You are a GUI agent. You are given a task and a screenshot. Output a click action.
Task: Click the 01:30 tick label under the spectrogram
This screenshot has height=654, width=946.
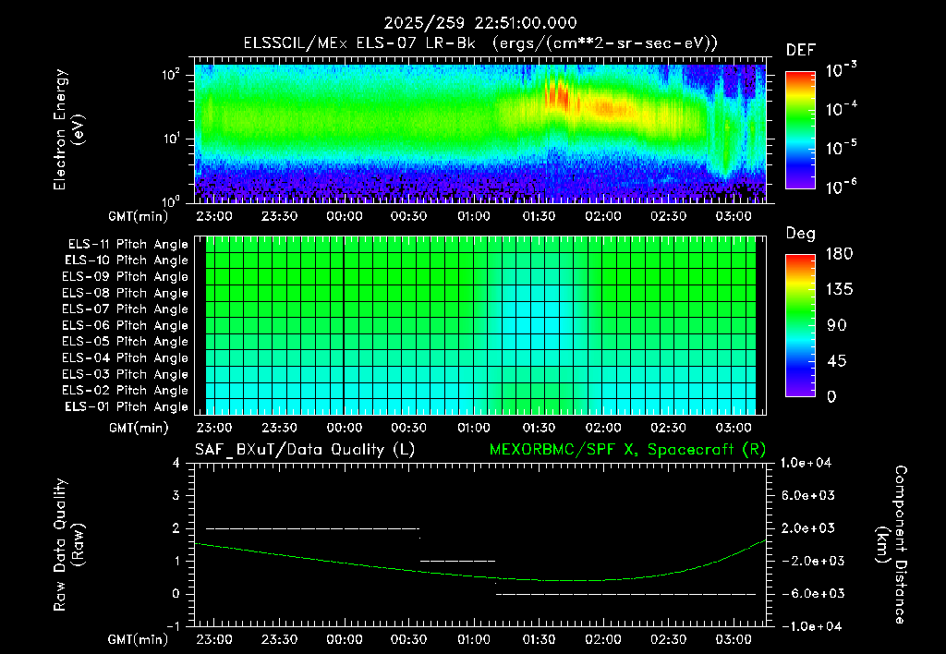pos(539,216)
